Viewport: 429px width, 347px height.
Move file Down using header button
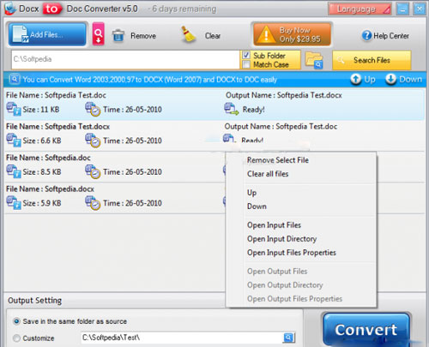coord(403,79)
